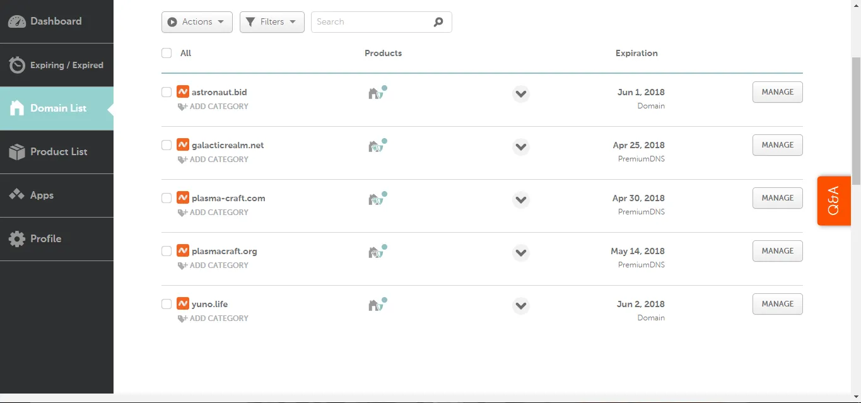Open Product List in sidebar
Viewport: 861px width, 403px height.
57,152
